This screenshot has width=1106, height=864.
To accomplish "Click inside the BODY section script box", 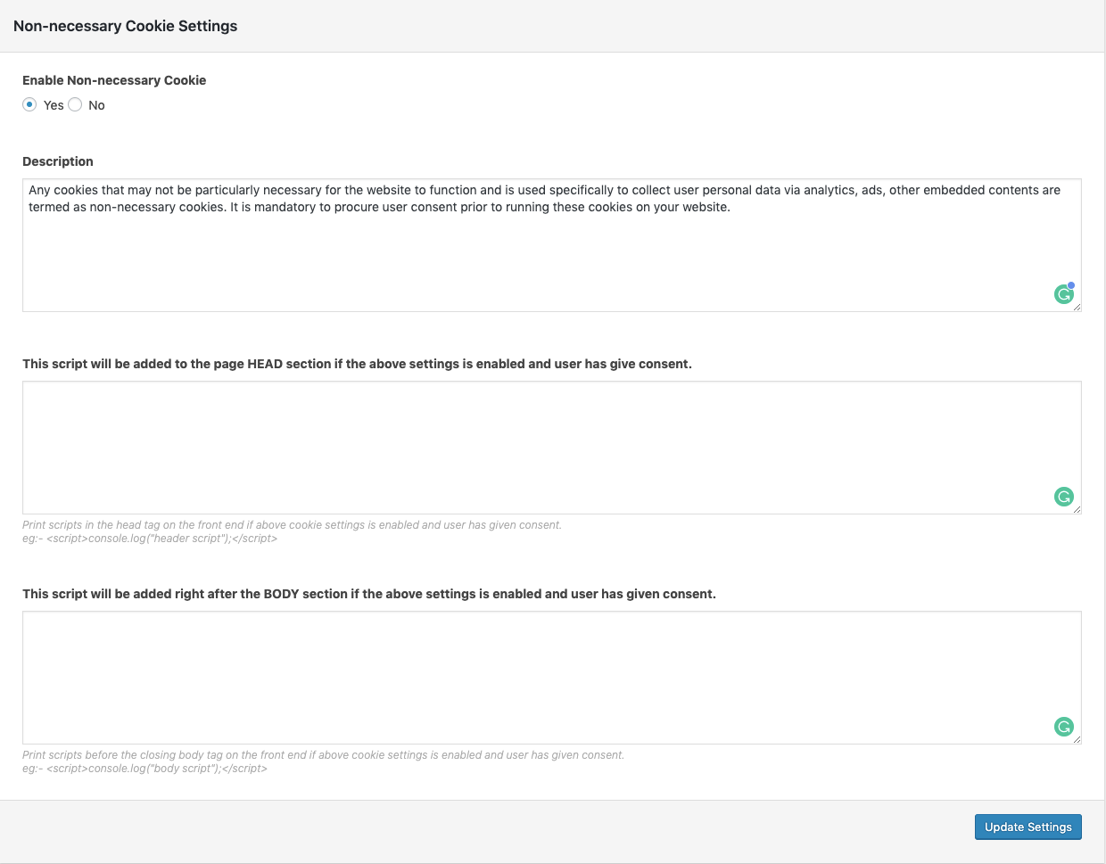I will (535, 677).
